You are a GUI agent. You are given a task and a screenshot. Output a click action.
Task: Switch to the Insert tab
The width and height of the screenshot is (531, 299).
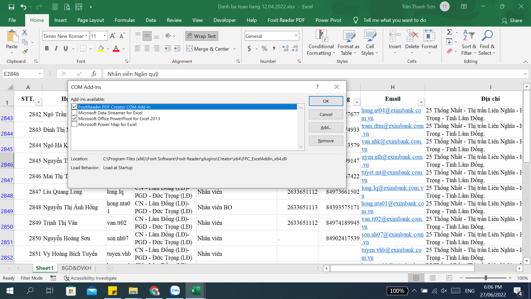tap(61, 20)
